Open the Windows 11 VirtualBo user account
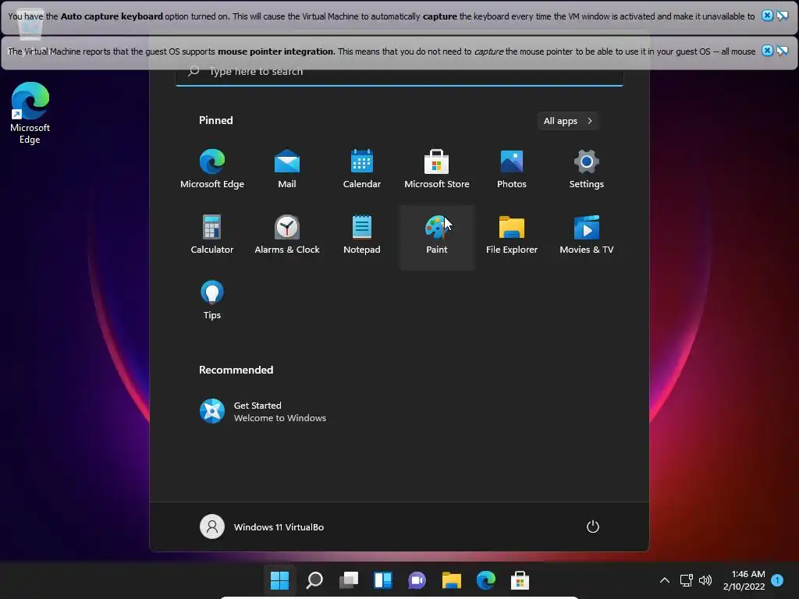Screen dimensions: 799x599 pyautogui.click(x=262, y=526)
